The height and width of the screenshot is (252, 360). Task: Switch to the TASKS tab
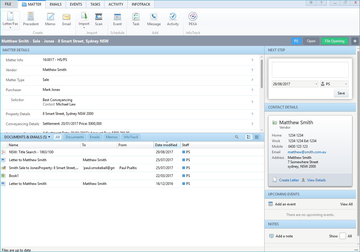click(x=95, y=4)
